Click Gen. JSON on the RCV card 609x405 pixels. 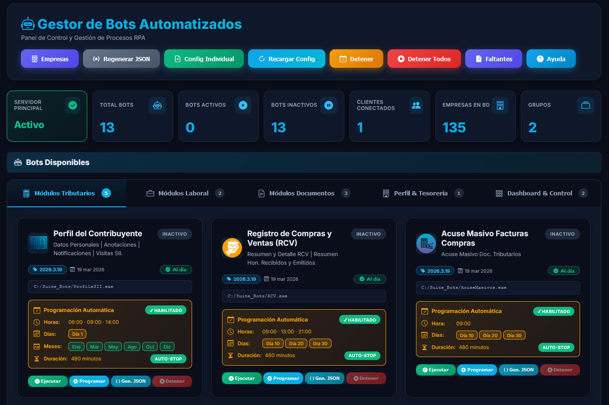coord(325,378)
